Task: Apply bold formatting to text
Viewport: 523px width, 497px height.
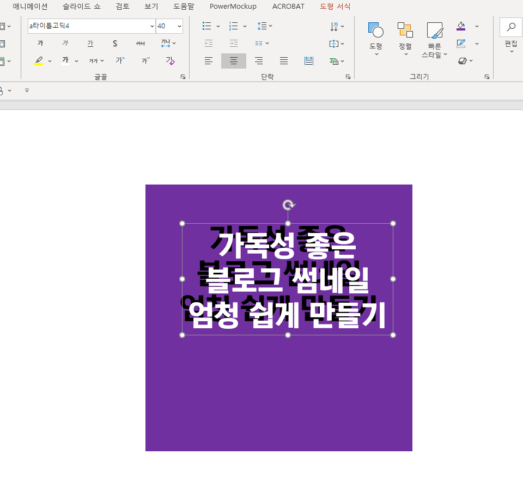Action: [x=40, y=43]
